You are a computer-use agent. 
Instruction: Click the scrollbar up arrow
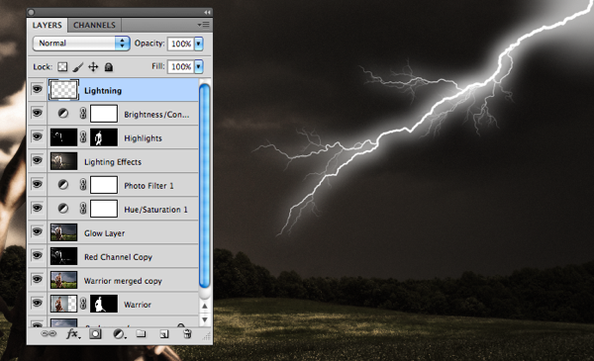click(x=205, y=306)
